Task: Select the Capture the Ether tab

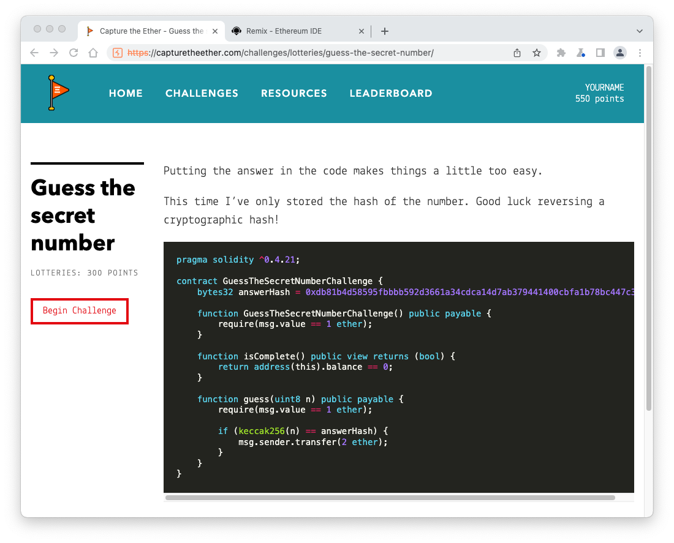Action: tap(151, 31)
